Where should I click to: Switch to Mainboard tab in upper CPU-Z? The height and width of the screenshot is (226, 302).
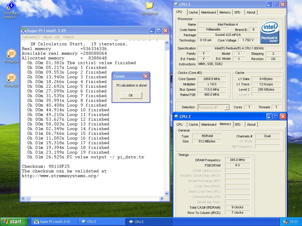209,12
